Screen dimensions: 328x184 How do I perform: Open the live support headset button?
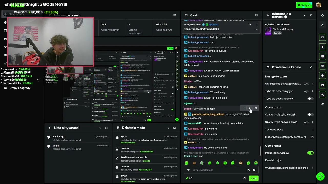[320, 176]
